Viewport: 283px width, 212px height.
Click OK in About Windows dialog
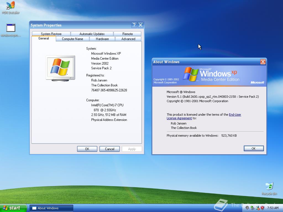coord(254,148)
